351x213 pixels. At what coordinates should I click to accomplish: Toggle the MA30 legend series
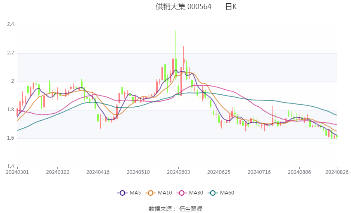pyautogui.click(x=190, y=193)
